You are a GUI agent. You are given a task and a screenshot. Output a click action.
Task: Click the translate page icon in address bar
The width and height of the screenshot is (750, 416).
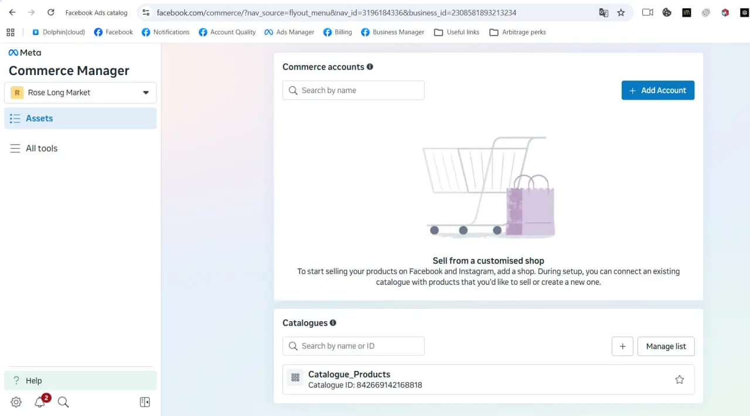[x=604, y=12]
